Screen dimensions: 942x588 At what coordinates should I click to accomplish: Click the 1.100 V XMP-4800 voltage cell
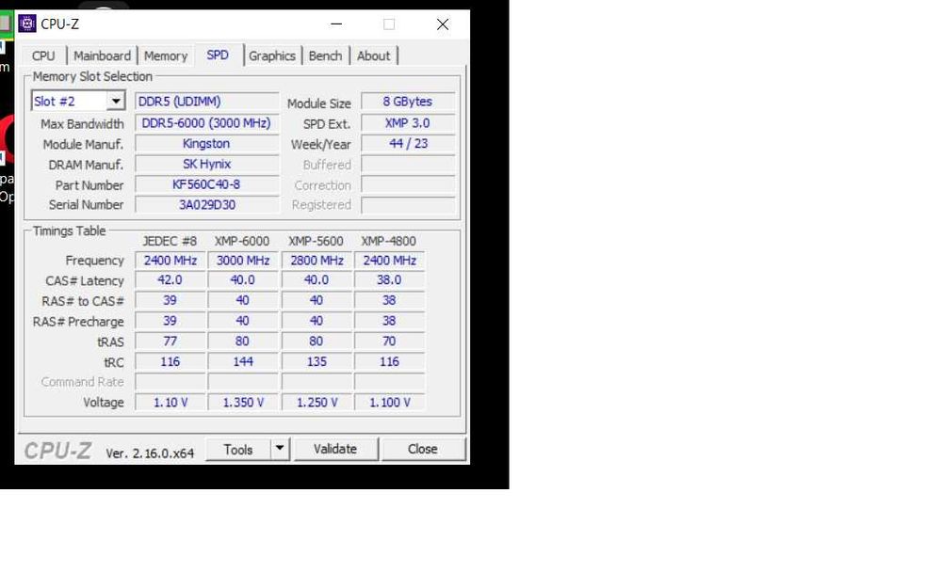389,403
